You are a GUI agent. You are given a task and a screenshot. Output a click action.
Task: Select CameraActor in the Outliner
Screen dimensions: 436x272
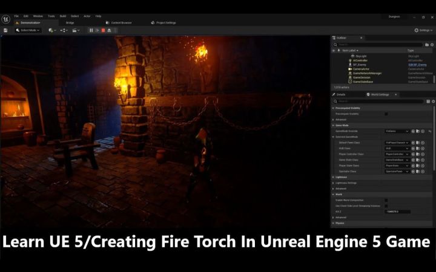point(361,69)
